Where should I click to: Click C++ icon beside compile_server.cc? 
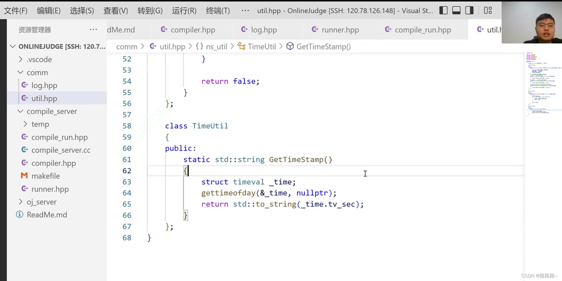tap(25, 150)
